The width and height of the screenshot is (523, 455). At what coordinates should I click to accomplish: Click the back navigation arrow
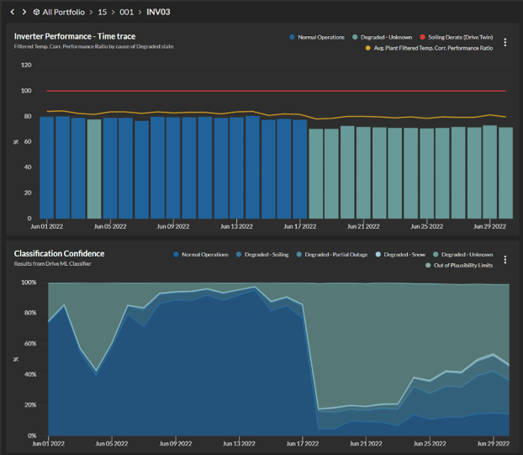pyautogui.click(x=12, y=12)
